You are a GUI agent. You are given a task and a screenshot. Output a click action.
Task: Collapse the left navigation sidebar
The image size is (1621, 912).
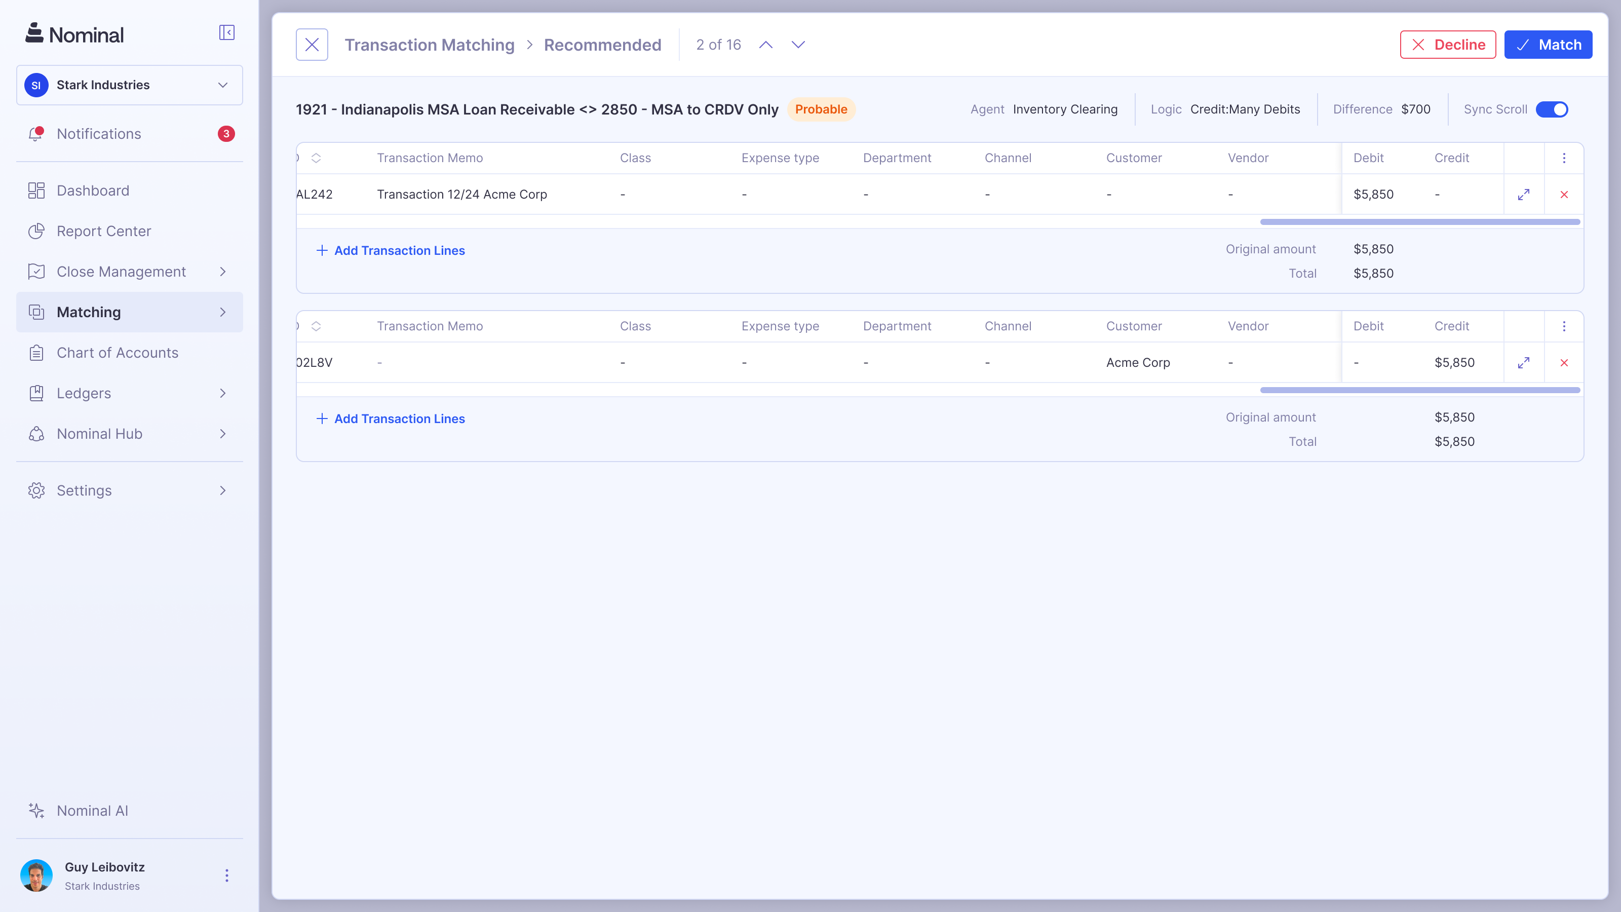click(x=226, y=32)
